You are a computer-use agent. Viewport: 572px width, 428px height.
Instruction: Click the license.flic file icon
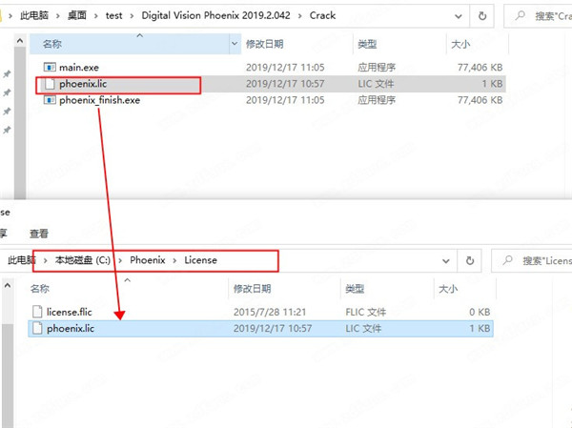(x=37, y=312)
